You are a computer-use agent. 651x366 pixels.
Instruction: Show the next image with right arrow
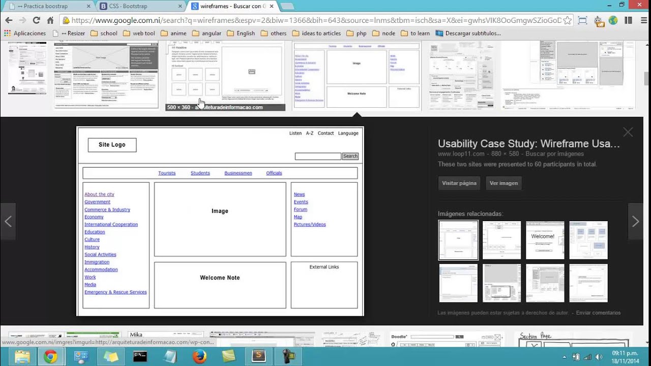click(635, 221)
